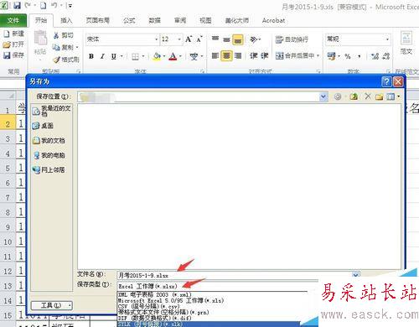This screenshot has width=419, height=327.
Task: Click the Up One Level folder icon
Action: click(354, 96)
